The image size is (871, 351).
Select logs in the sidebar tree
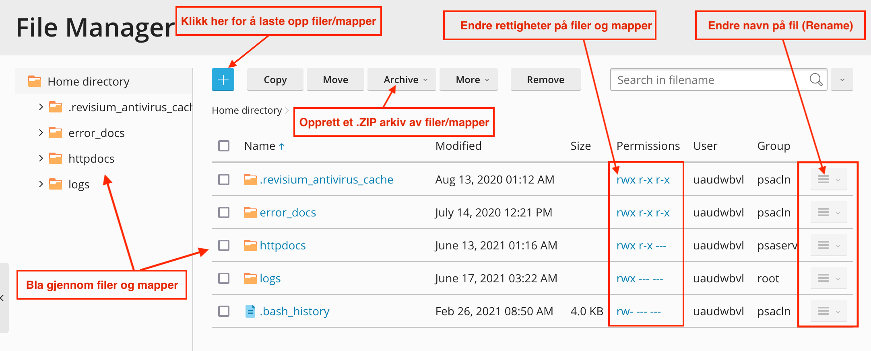click(79, 184)
